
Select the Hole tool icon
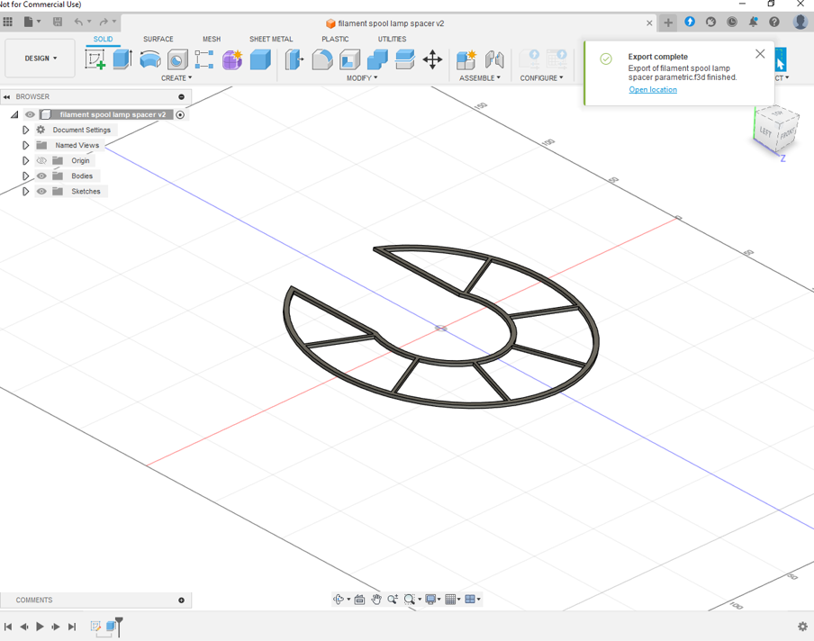coord(177,59)
